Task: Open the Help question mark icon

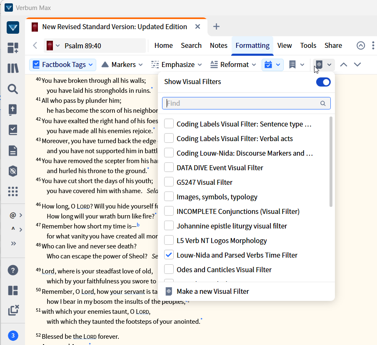Action: tap(13, 270)
